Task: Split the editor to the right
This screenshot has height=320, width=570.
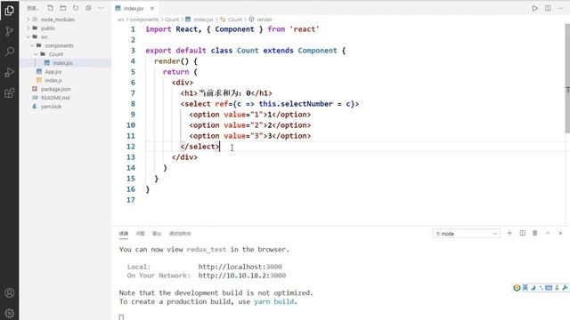Action: click(548, 8)
